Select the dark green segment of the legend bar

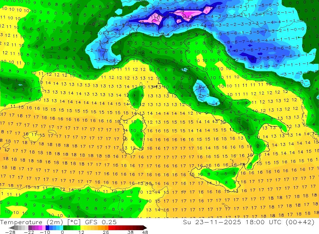[x=65, y=228]
